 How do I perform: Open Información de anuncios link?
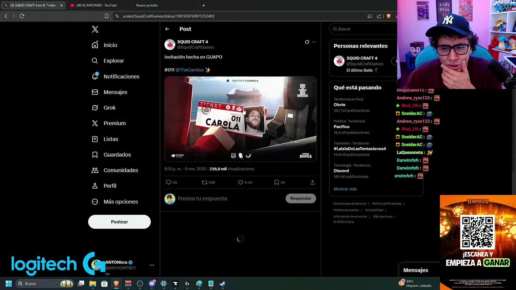[350, 217]
